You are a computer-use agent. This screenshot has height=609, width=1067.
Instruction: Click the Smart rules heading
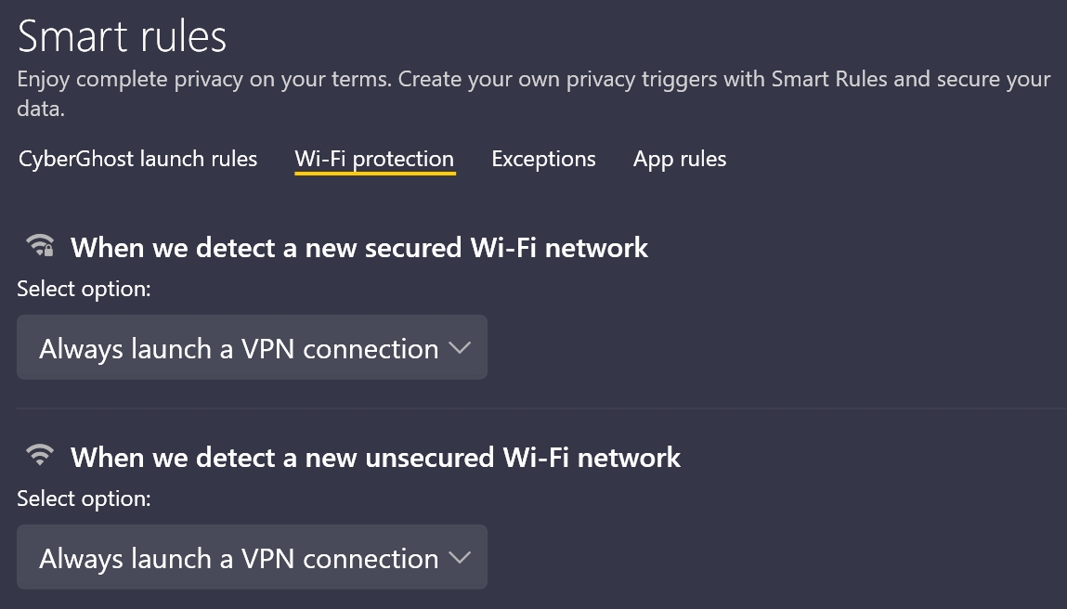pos(122,35)
